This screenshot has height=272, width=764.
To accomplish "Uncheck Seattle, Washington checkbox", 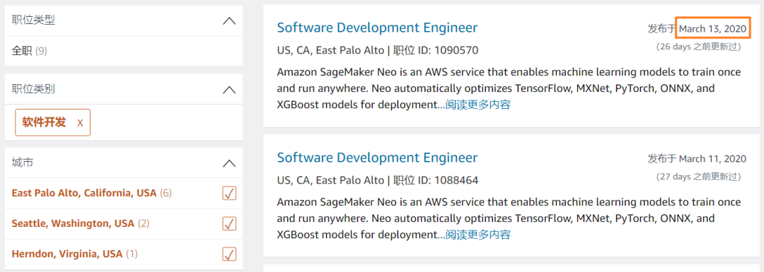I will (229, 223).
